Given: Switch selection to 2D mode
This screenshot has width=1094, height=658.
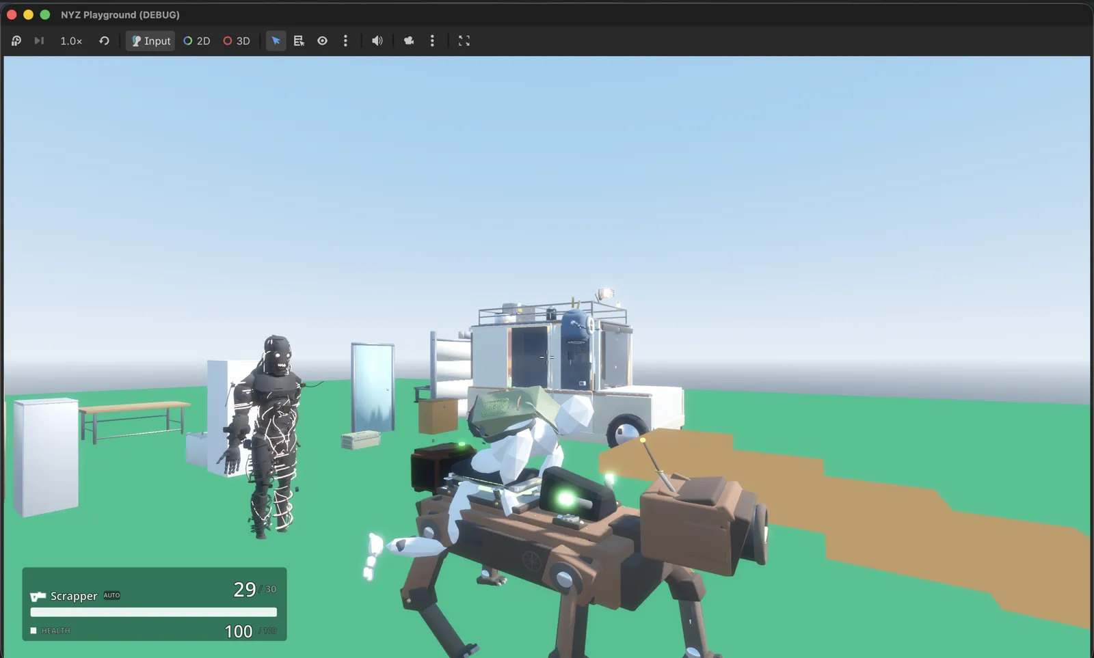Looking at the screenshot, I should [196, 41].
